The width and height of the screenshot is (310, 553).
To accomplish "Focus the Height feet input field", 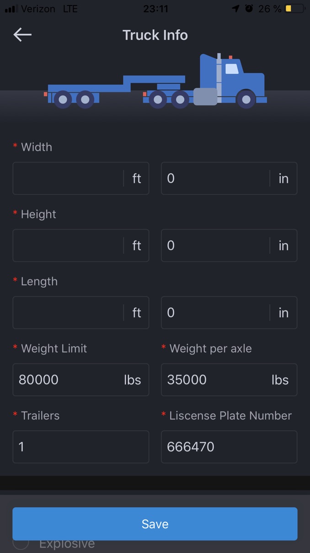I will pyautogui.click(x=68, y=246).
